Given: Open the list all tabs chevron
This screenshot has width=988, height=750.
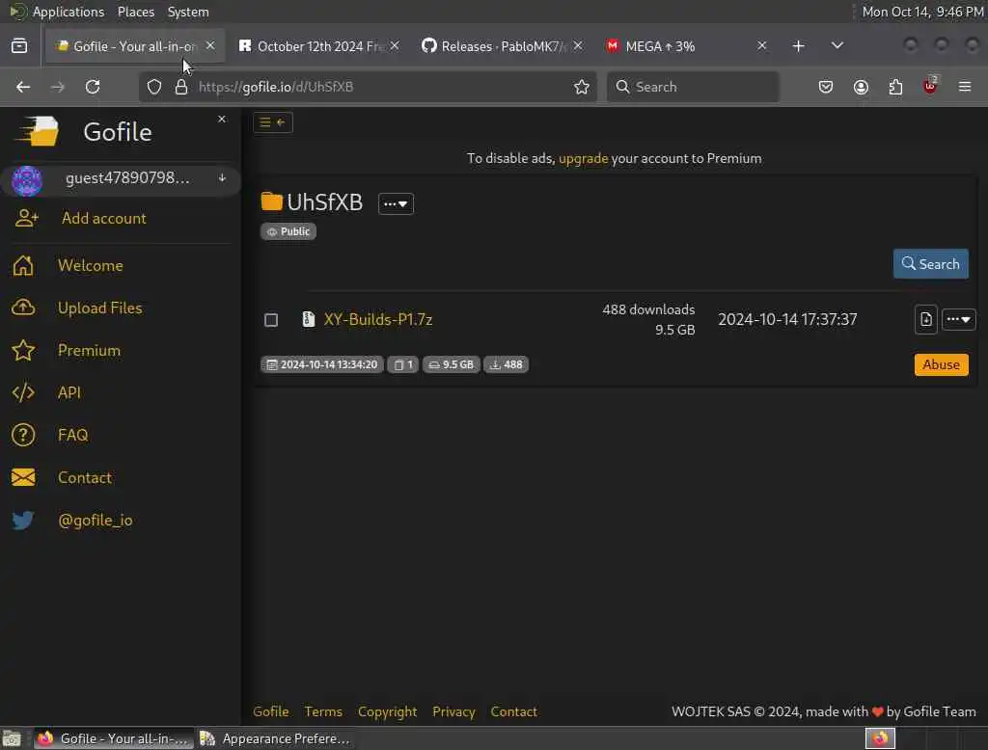Looking at the screenshot, I should click(x=837, y=45).
